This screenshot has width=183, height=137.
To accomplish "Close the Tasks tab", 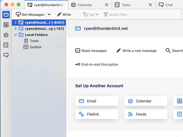I will 150,5.
